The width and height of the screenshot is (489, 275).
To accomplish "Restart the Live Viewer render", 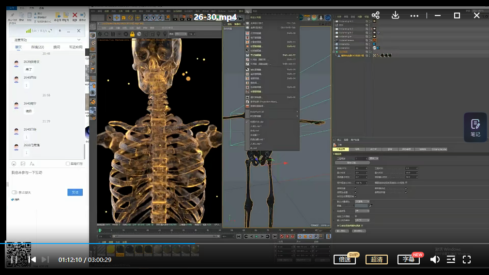I will 107,34.
